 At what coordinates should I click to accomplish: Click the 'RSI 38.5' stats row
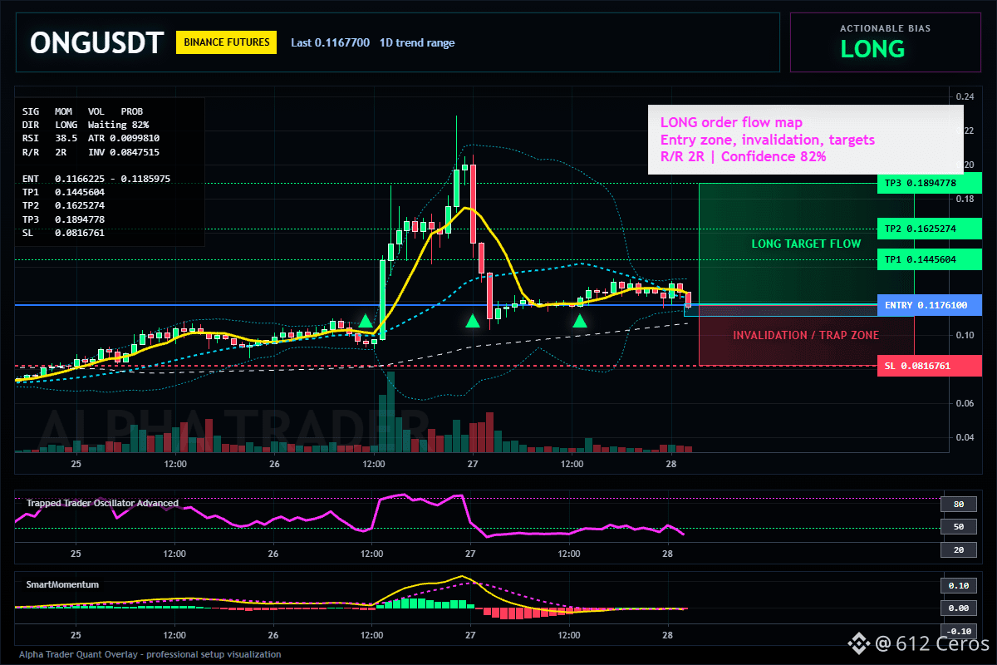[50, 138]
